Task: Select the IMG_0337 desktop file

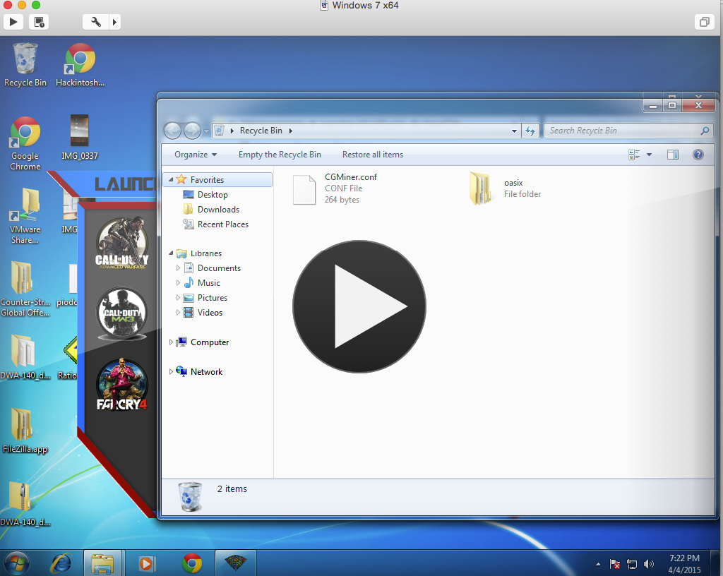Action: (x=79, y=138)
